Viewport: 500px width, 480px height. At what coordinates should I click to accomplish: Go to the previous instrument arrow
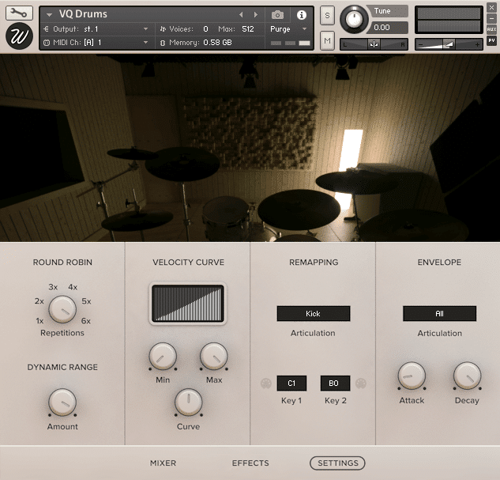pos(242,15)
